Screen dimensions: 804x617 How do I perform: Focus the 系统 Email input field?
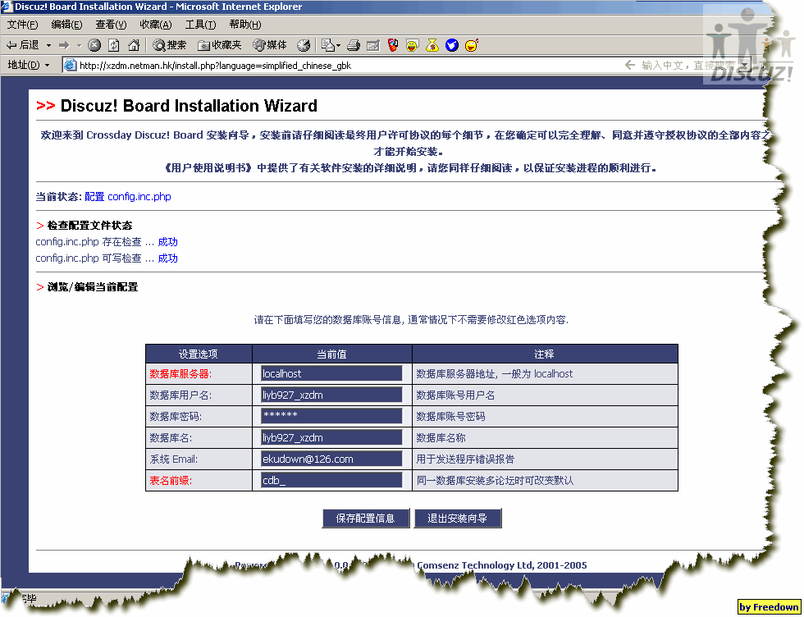[x=331, y=459]
